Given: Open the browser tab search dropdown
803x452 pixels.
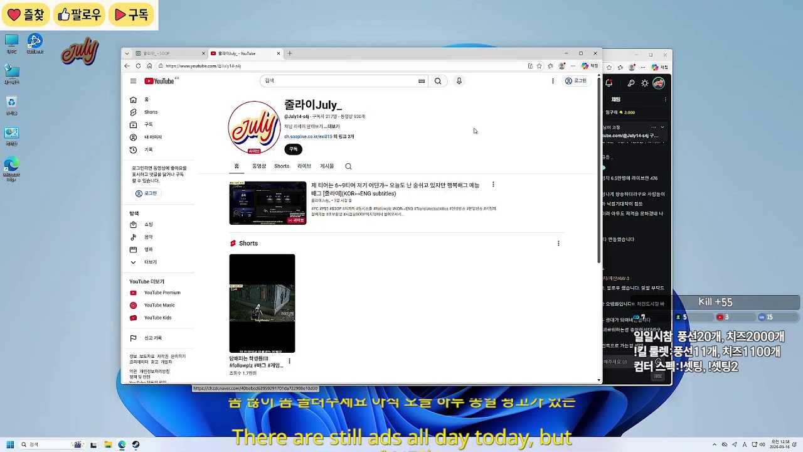Looking at the screenshot, I should [127, 53].
